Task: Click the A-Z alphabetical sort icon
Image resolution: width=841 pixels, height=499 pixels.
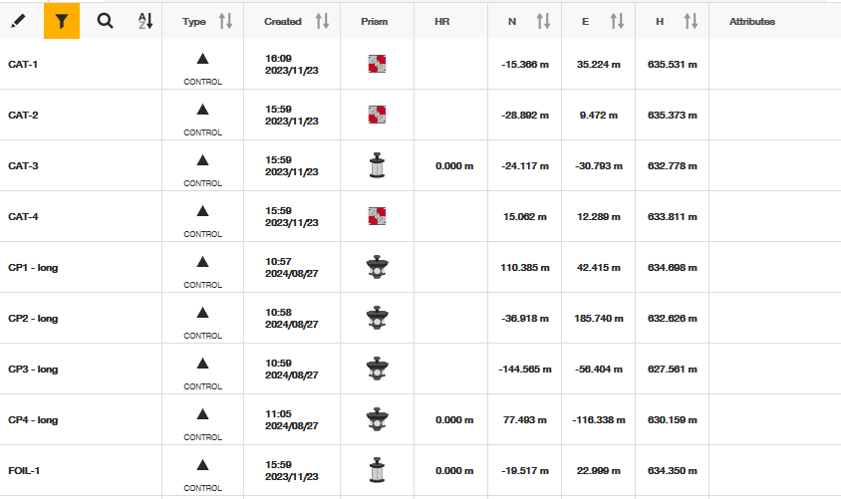Action: click(144, 20)
